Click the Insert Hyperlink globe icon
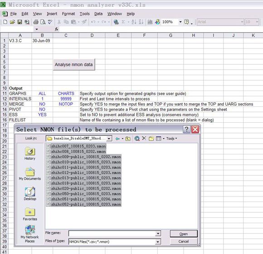 [116, 22]
